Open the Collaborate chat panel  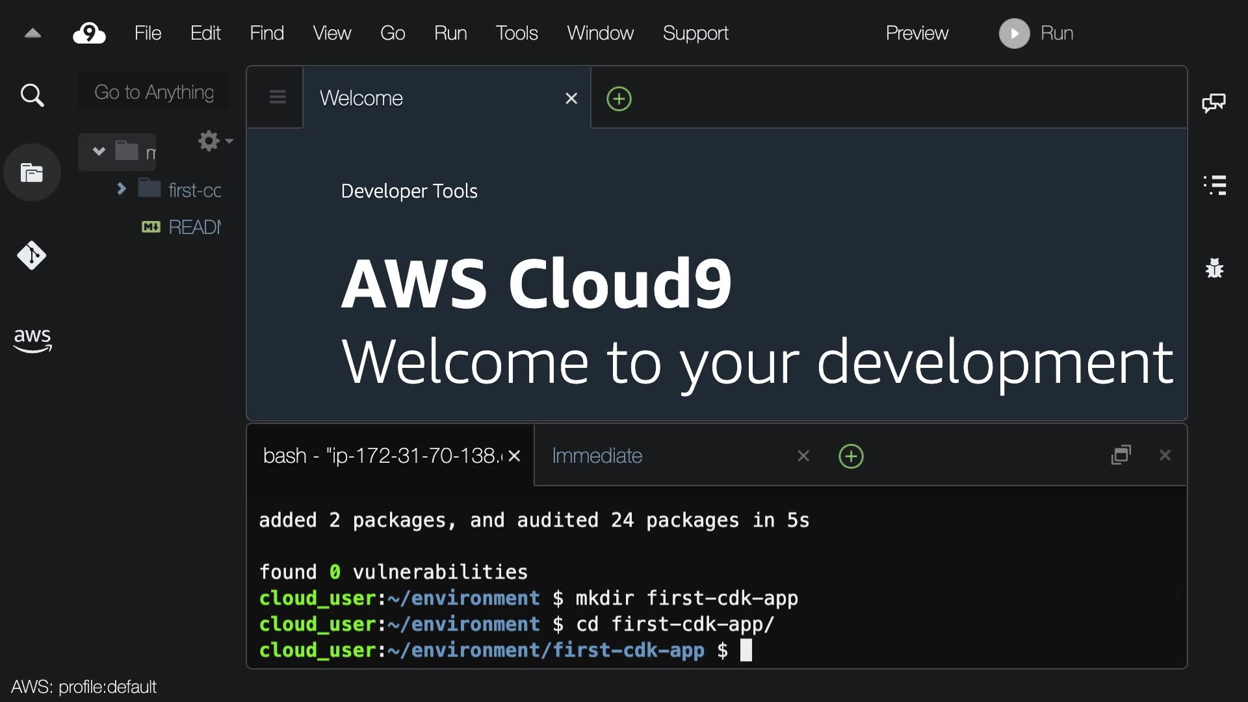point(1214,103)
